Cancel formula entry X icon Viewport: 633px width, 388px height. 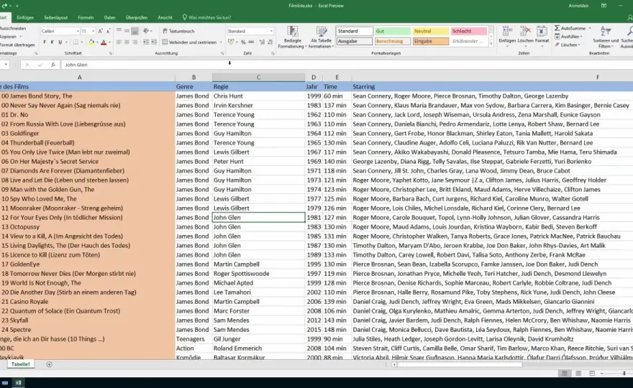tap(27, 65)
